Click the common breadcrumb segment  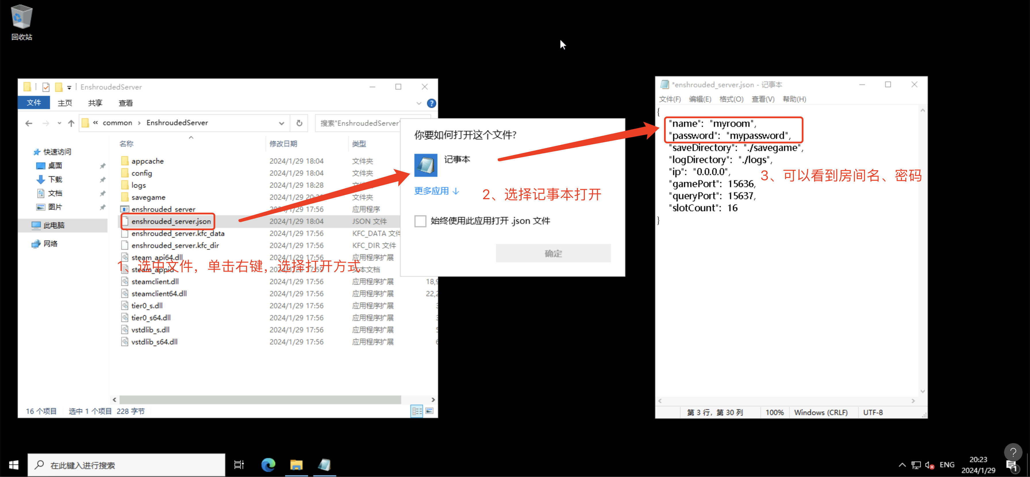click(117, 123)
